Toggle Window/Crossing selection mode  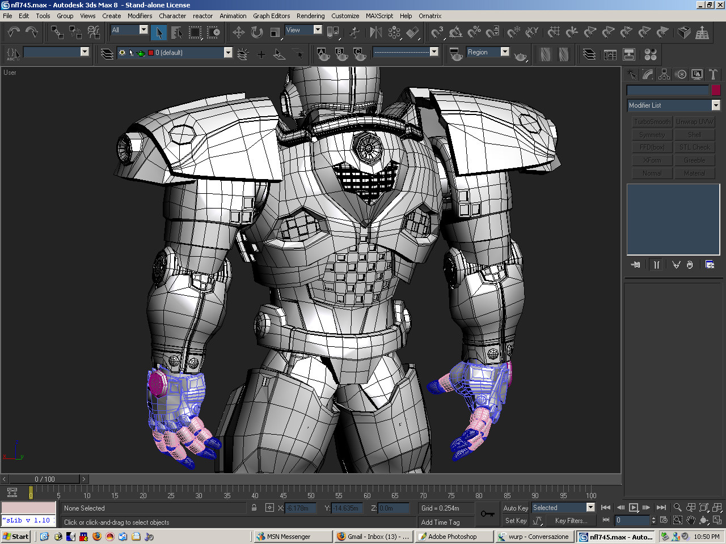pos(213,32)
